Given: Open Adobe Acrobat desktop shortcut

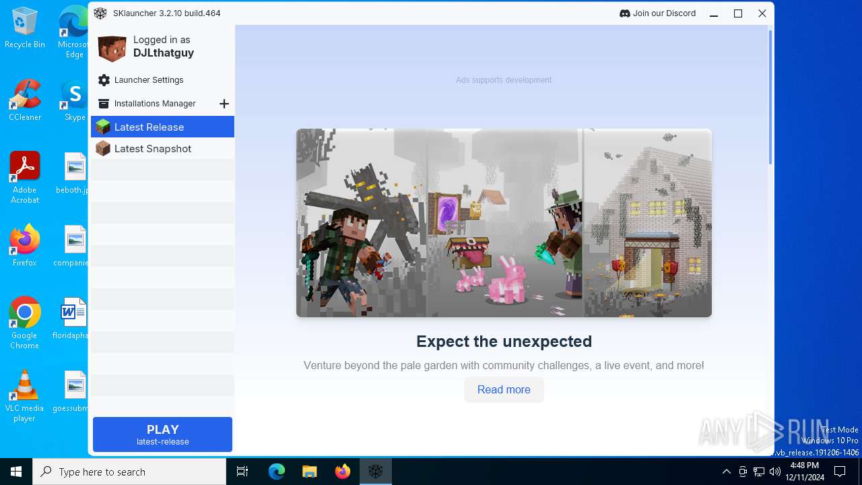Looking at the screenshot, I should pyautogui.click(x=25, y=178).
